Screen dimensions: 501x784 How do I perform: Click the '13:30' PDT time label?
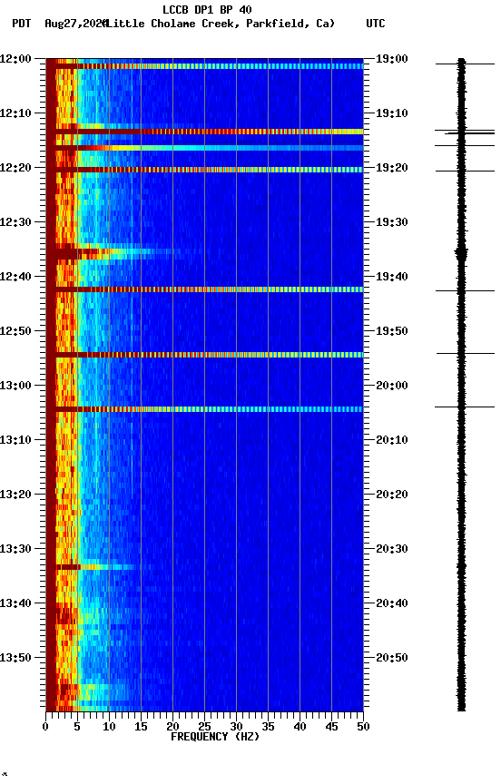click(15, 550)
